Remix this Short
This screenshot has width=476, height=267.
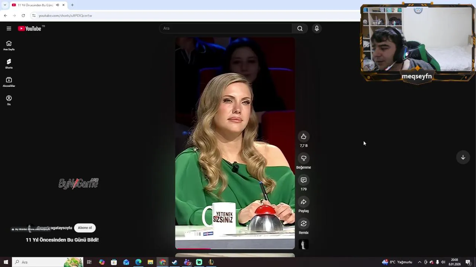click(303, 224)
